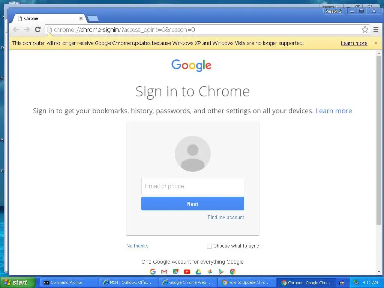Click the page scrollbar down arrow
The height and width of the screenshot is (288, 384).
point(379,271)
